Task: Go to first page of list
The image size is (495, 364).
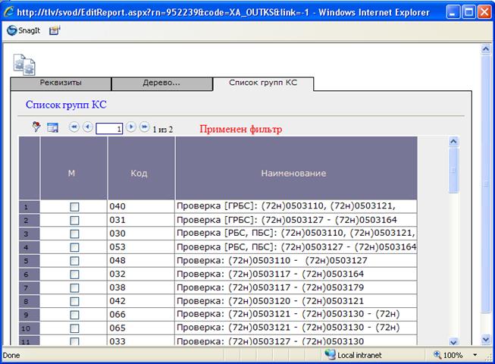Action: tap(74, 128)
